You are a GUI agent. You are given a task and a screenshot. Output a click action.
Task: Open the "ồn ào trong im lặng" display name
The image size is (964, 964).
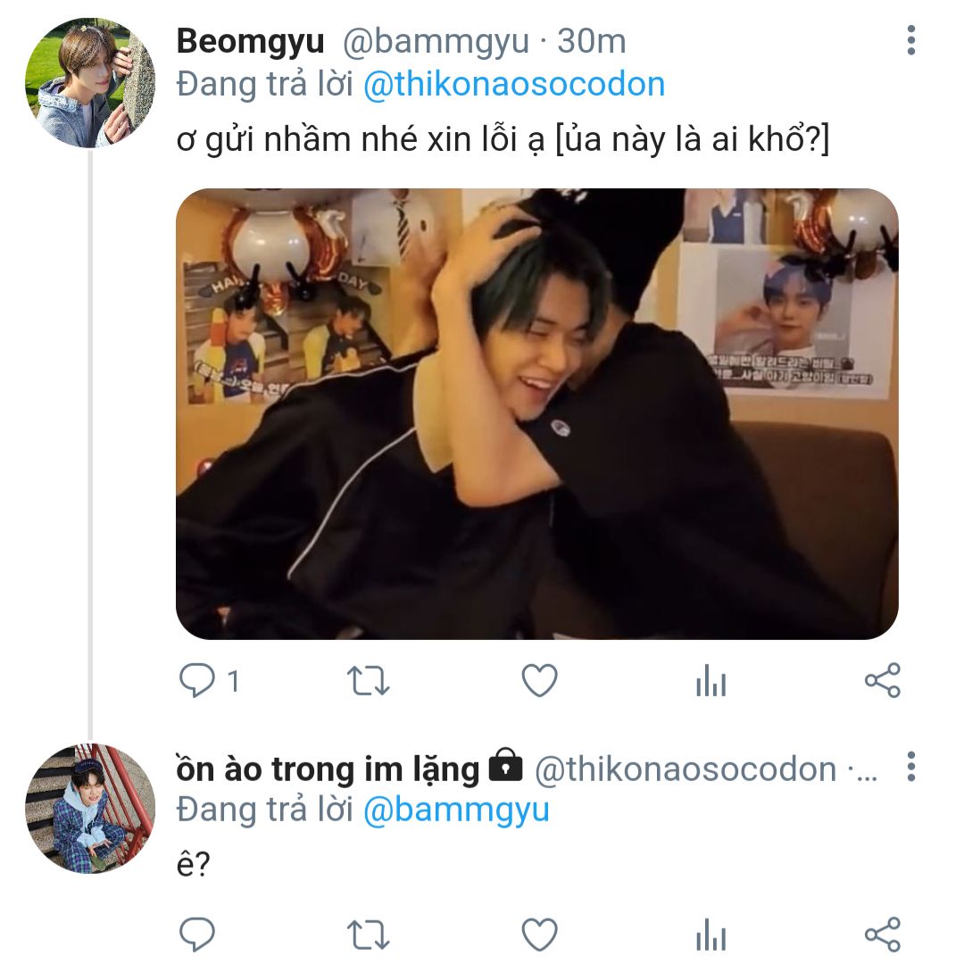click(328, 769)
